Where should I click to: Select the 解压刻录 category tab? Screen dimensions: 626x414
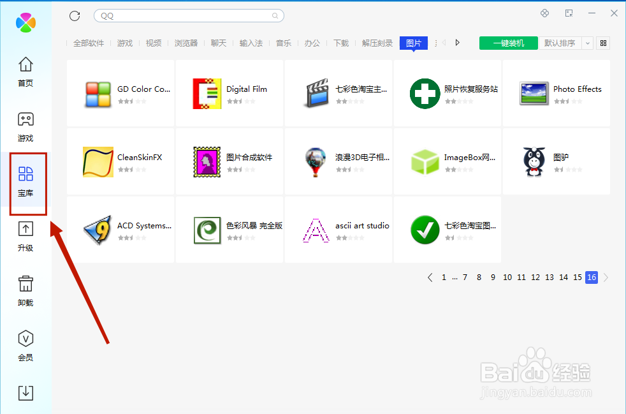tap(377, 43)
